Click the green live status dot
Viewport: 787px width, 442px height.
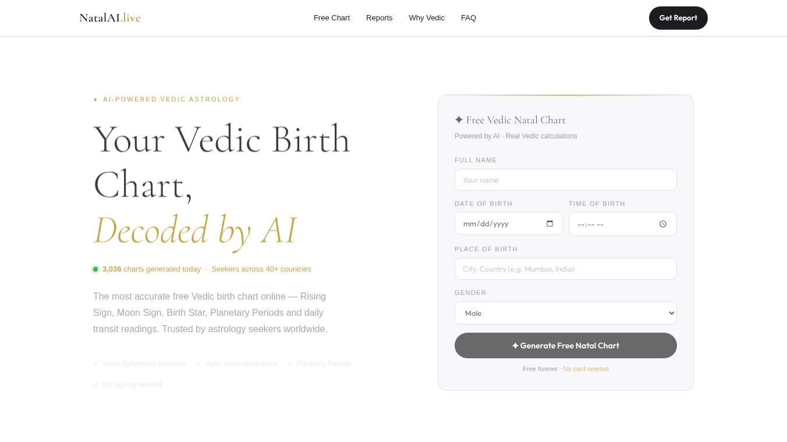[x=95, y=269]
